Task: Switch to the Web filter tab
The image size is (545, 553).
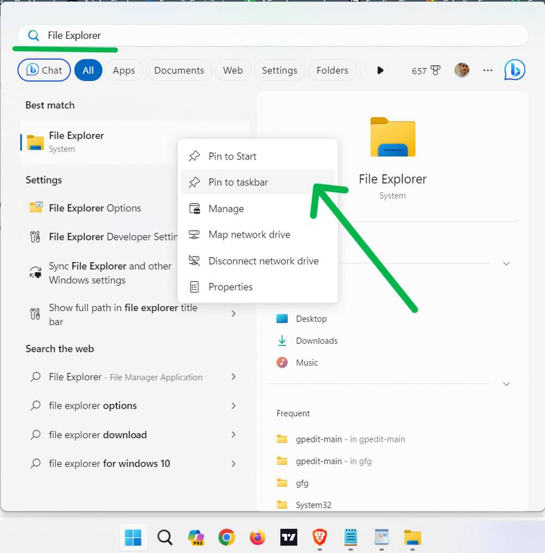Action: tap(233, 70)
